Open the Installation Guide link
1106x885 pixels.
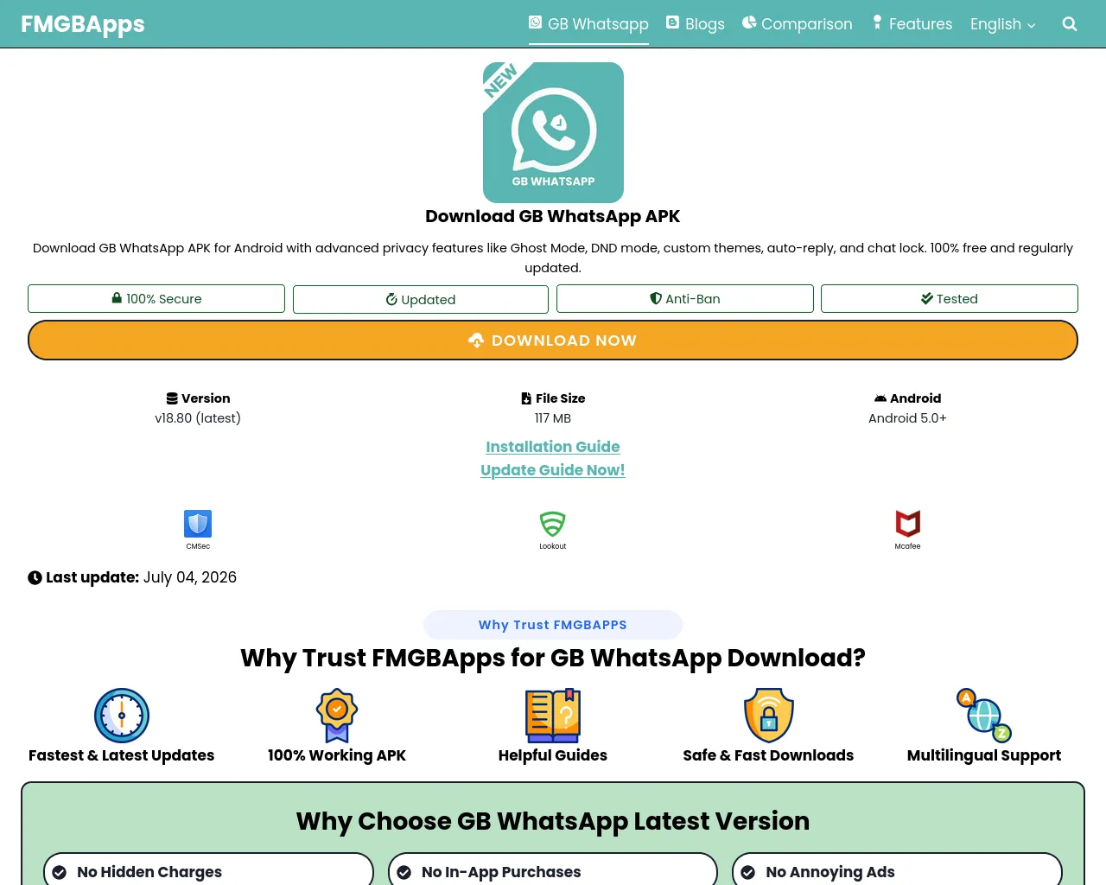tap(553, 447)
